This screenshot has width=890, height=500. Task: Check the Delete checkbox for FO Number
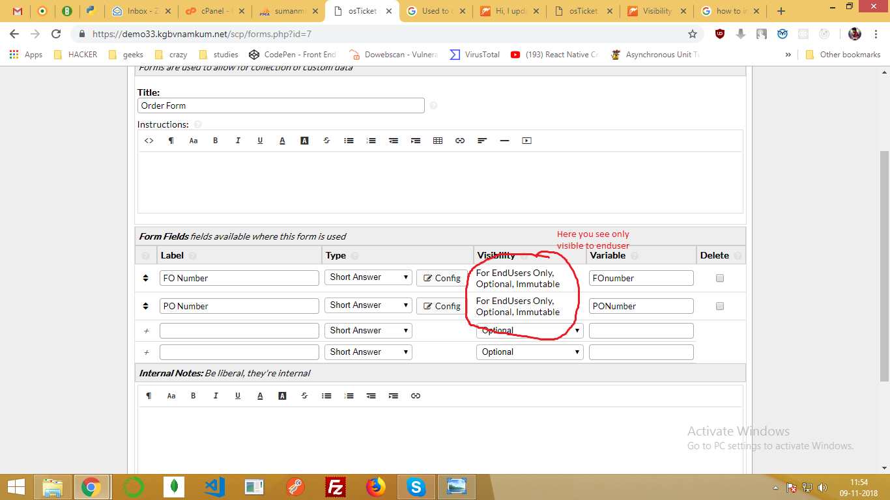719,277
